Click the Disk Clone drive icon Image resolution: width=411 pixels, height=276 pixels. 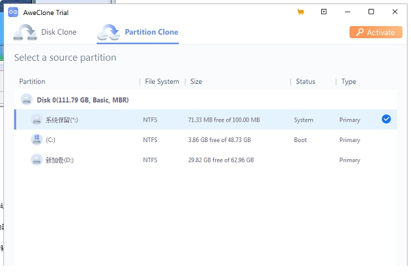(x=25, y=32)
